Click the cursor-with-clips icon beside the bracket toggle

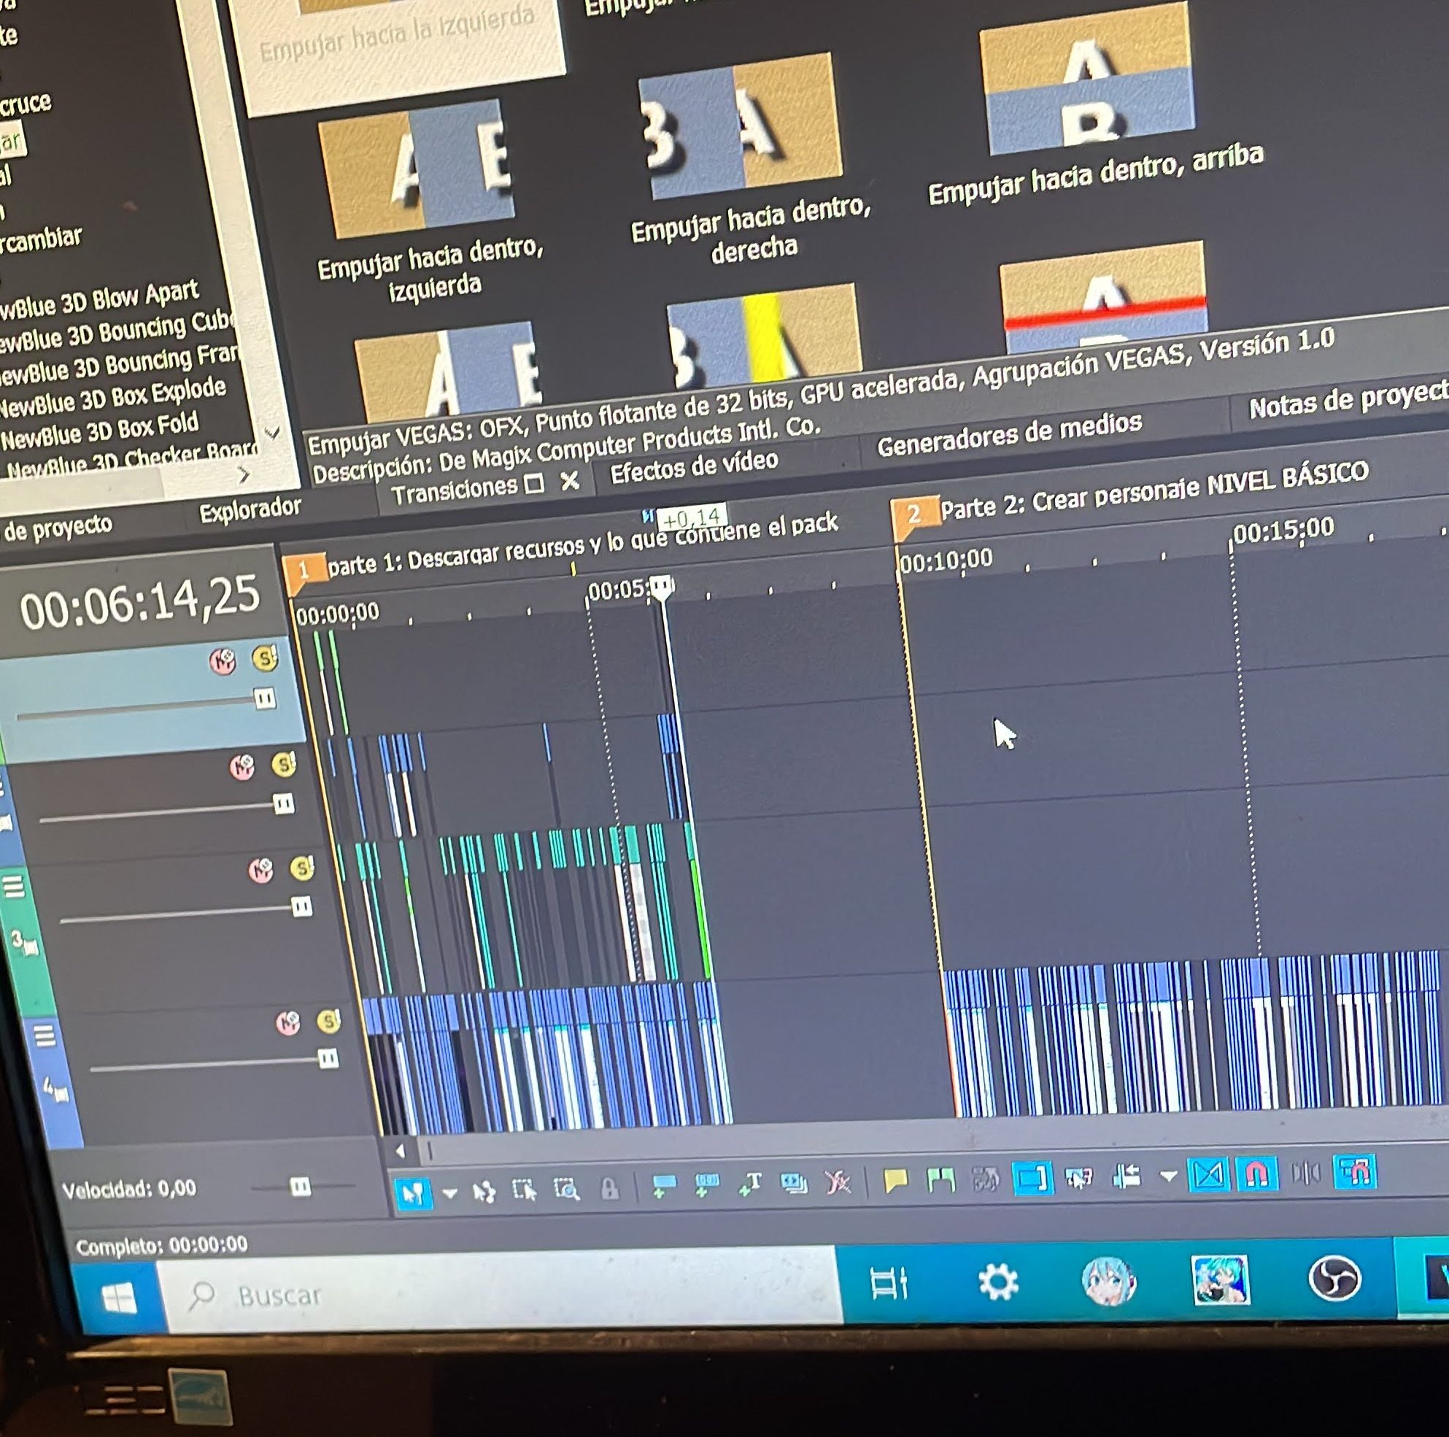coord(1078,1177)
